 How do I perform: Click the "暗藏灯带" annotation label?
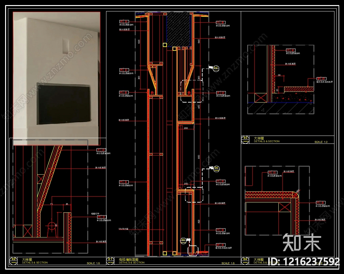click(x=95, y=214)
